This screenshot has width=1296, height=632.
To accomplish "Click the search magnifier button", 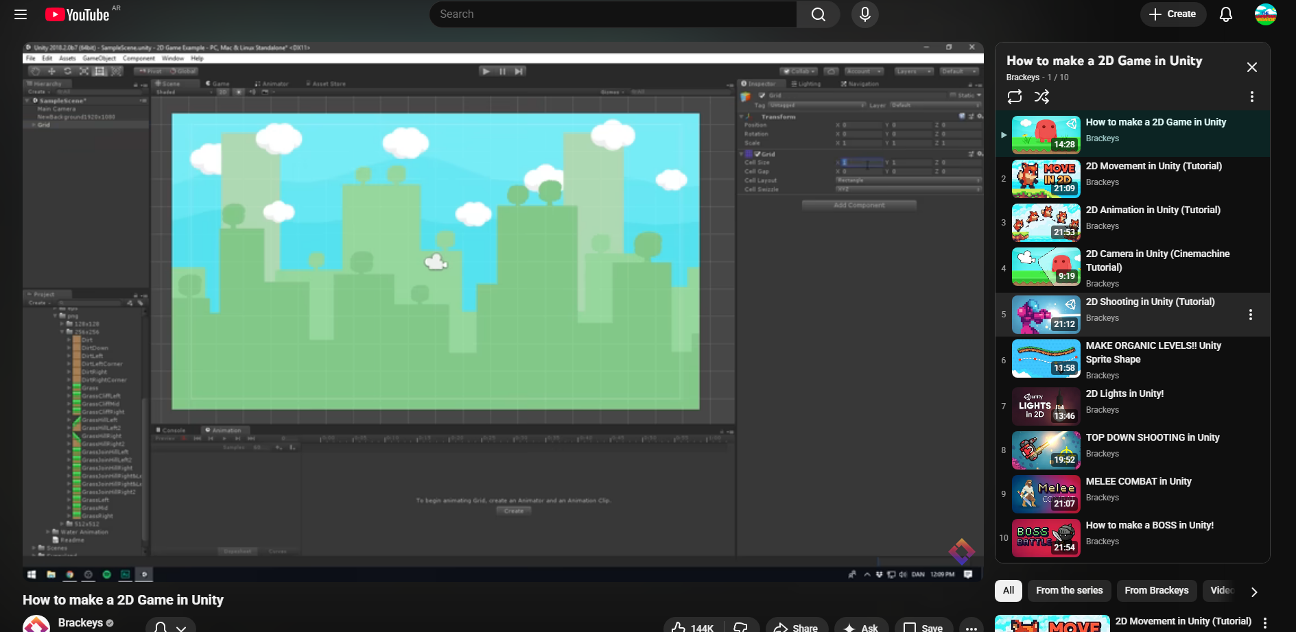I will [x=818, y=14].
